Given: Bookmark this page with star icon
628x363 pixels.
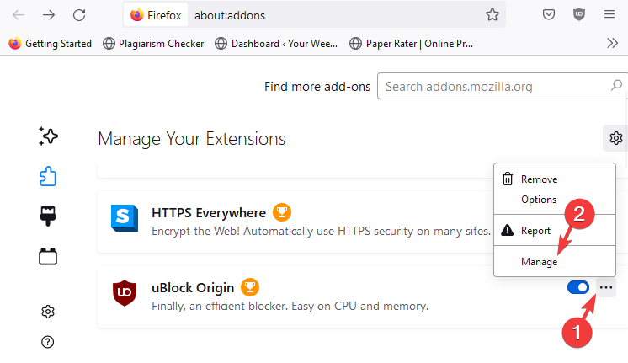Looking at the screenshot, I should [x=492, y=14].
